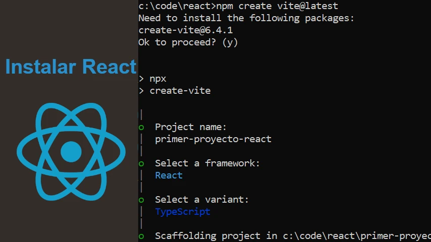Screen dimensions: 431x242
Task: Click the "Select a framework:" prompt
Action: pos(207,163)
